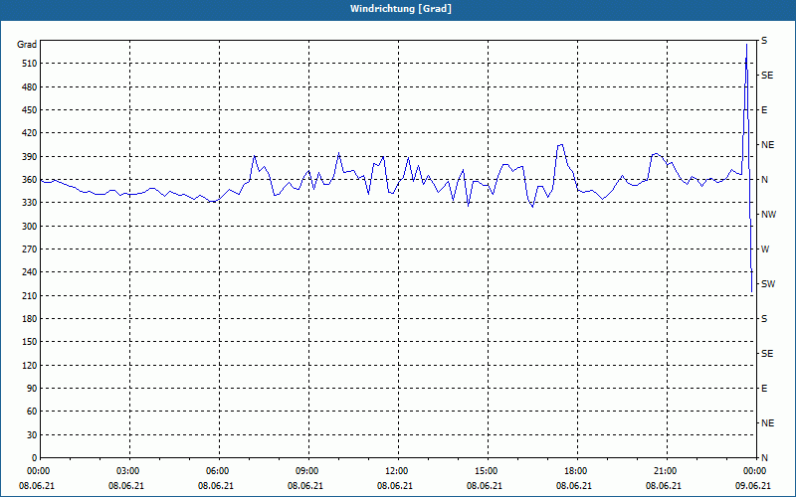Select the NW compass label on right axis
796x497 pixels.
pos(768,215)
